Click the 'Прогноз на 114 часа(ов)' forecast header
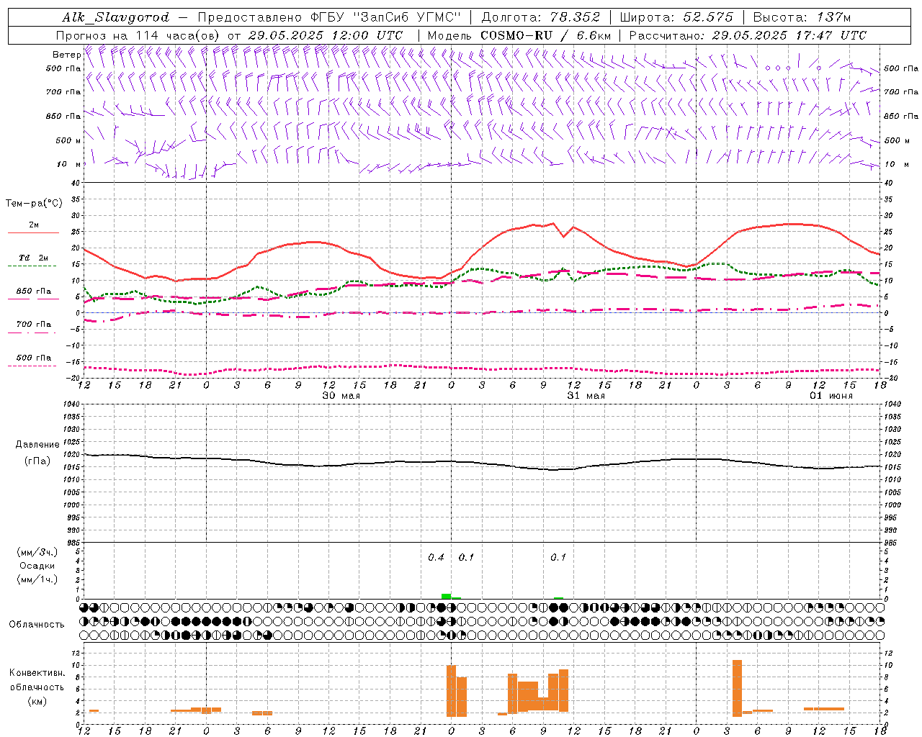Viewport: 922px width, 737px height. click(x=138, y=35)
